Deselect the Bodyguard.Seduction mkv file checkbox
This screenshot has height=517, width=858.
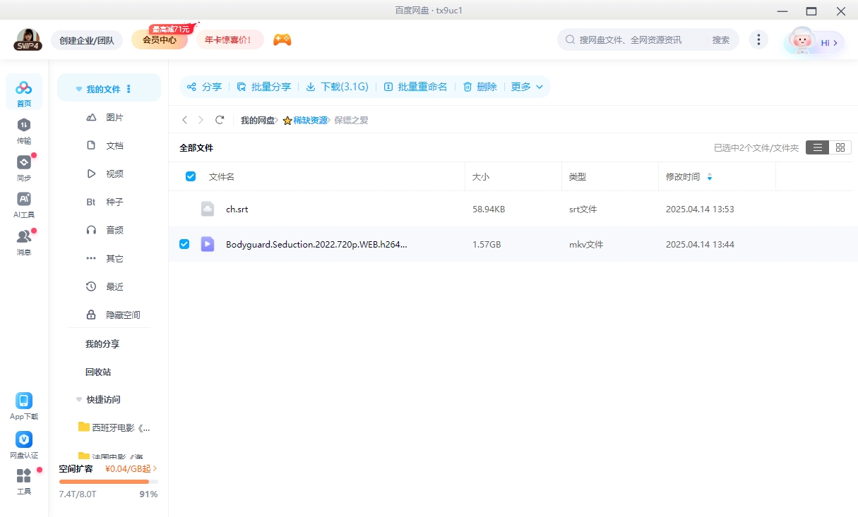(x=184, y=243)
